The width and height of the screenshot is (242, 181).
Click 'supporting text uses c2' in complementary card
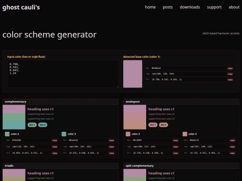tap(41, 114)
